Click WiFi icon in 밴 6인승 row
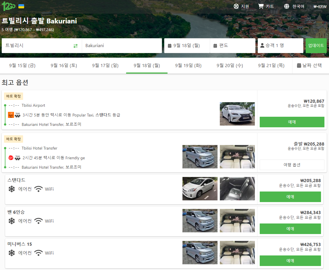Screen dimensions: 329x270 38,221
